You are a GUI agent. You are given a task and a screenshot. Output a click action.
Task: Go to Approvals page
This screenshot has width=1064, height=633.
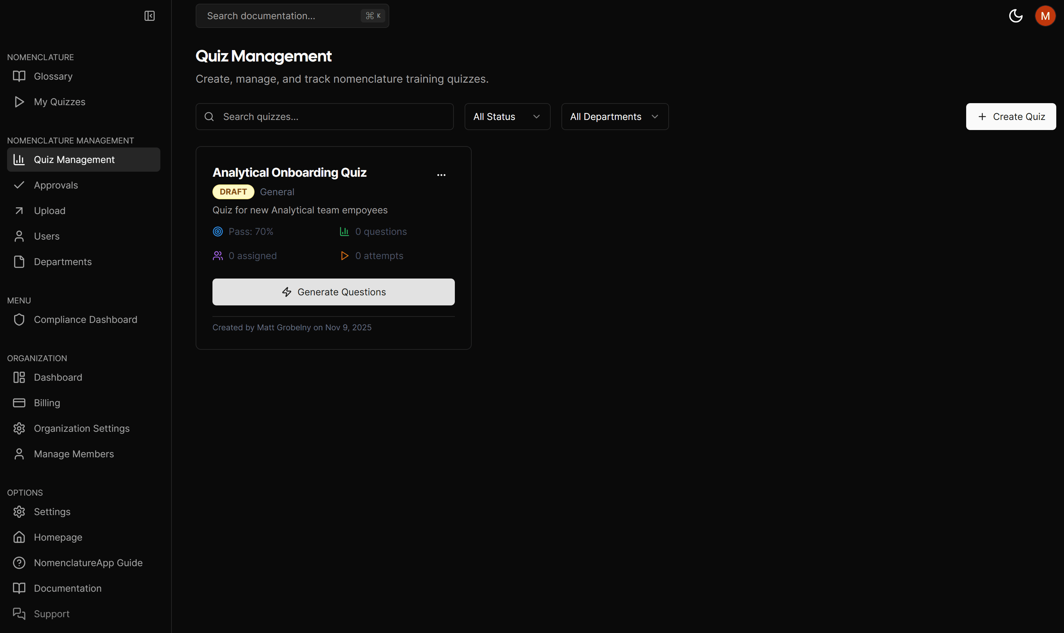click(56, 185)
